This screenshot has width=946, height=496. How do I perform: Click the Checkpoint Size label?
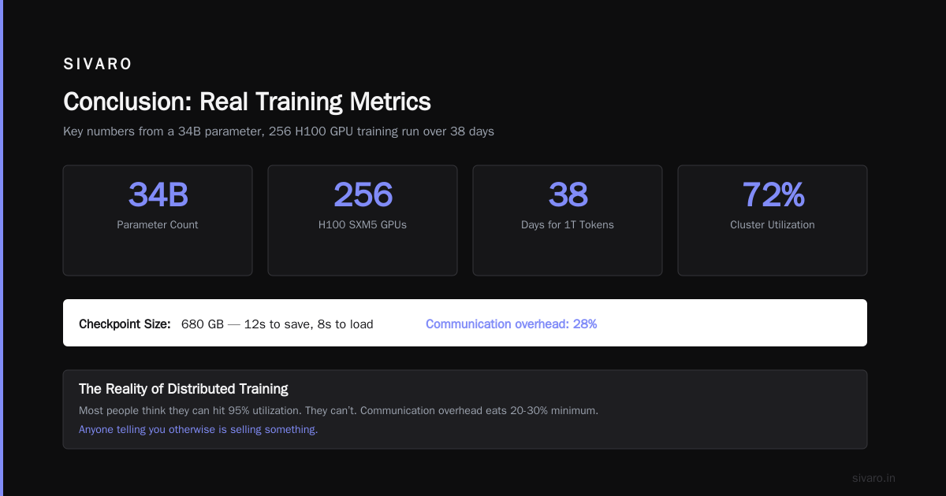(125, 324)
